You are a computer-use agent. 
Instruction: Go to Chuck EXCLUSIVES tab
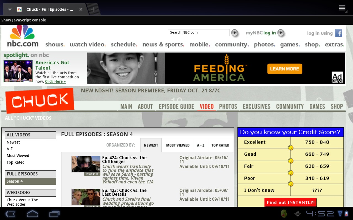point(256,106)
